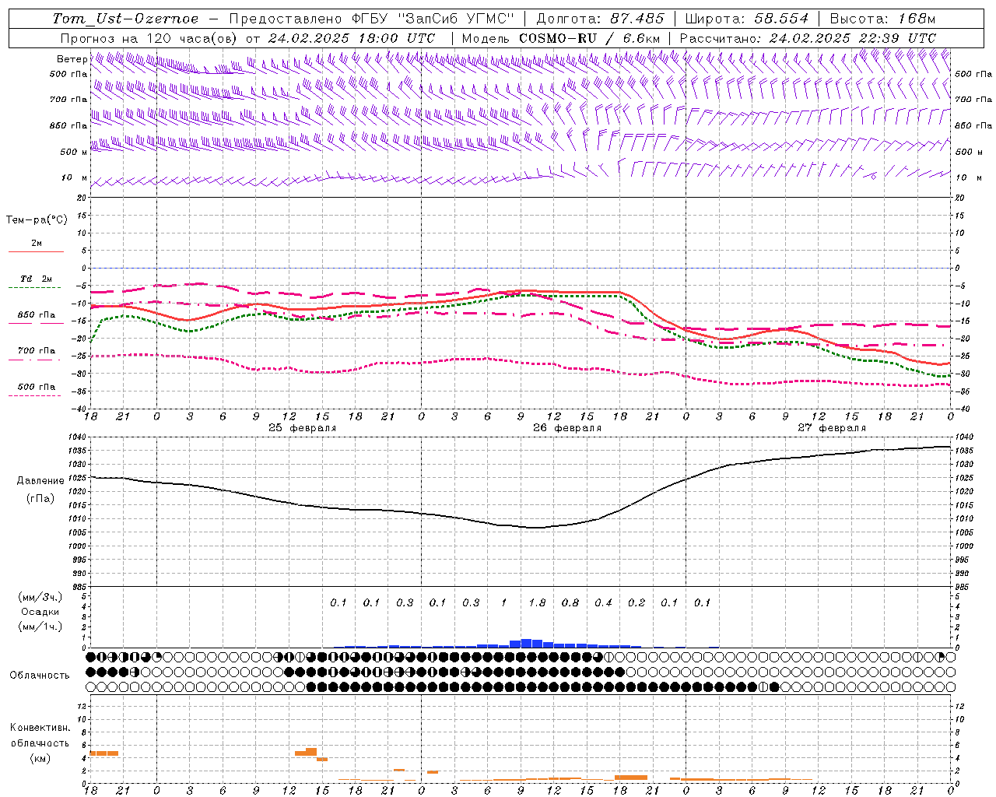Select the Давление panel label
Image resolution: width=996 pixels, height=797 pixels.
pos(40,481)
